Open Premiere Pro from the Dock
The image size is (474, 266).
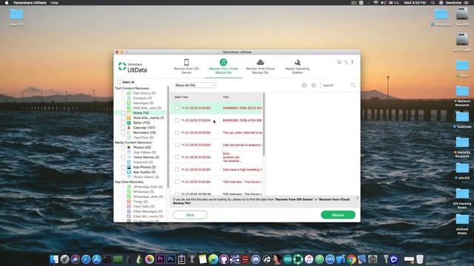point(160,259)
